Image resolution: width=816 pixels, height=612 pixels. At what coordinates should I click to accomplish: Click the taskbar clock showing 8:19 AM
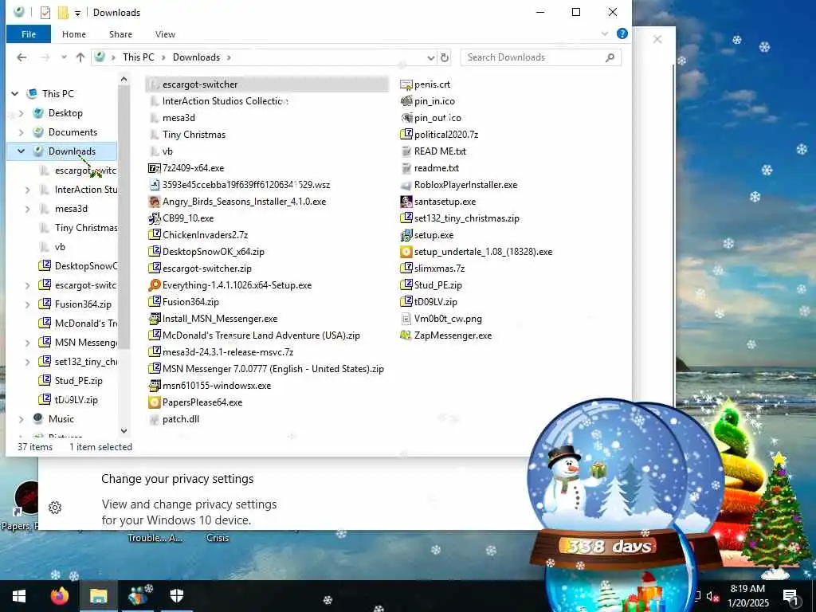coord(747,596)
